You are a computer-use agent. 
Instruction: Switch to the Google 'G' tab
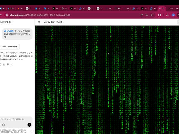pos(11,8)
